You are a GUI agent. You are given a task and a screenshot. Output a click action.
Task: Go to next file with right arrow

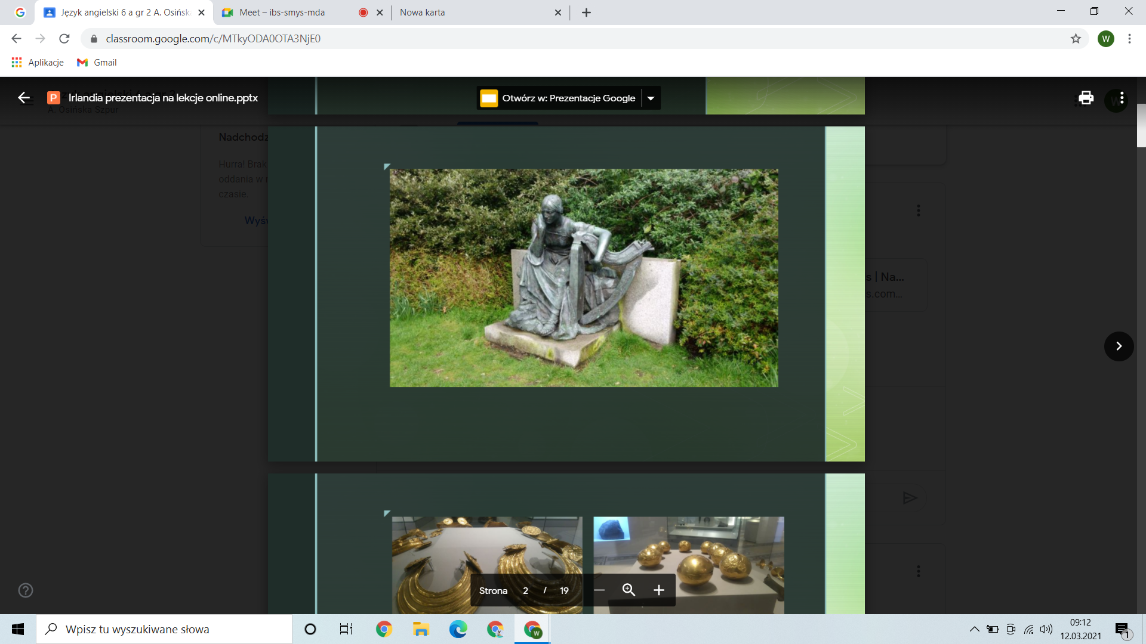tap(1119, 346)
